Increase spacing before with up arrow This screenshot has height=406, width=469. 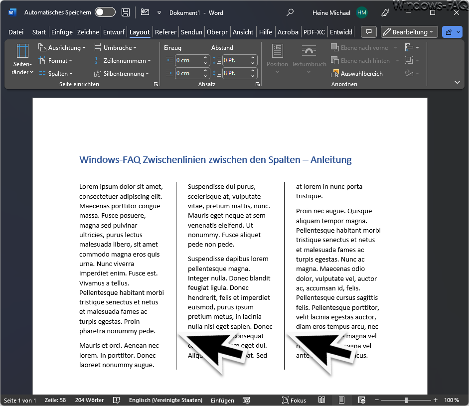click(x=253, y=57)
